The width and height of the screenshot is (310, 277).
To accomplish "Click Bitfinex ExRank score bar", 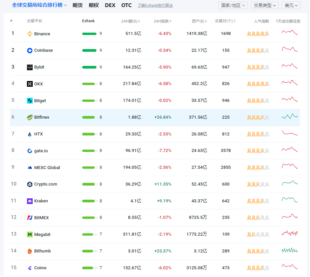I will point(90,117).
